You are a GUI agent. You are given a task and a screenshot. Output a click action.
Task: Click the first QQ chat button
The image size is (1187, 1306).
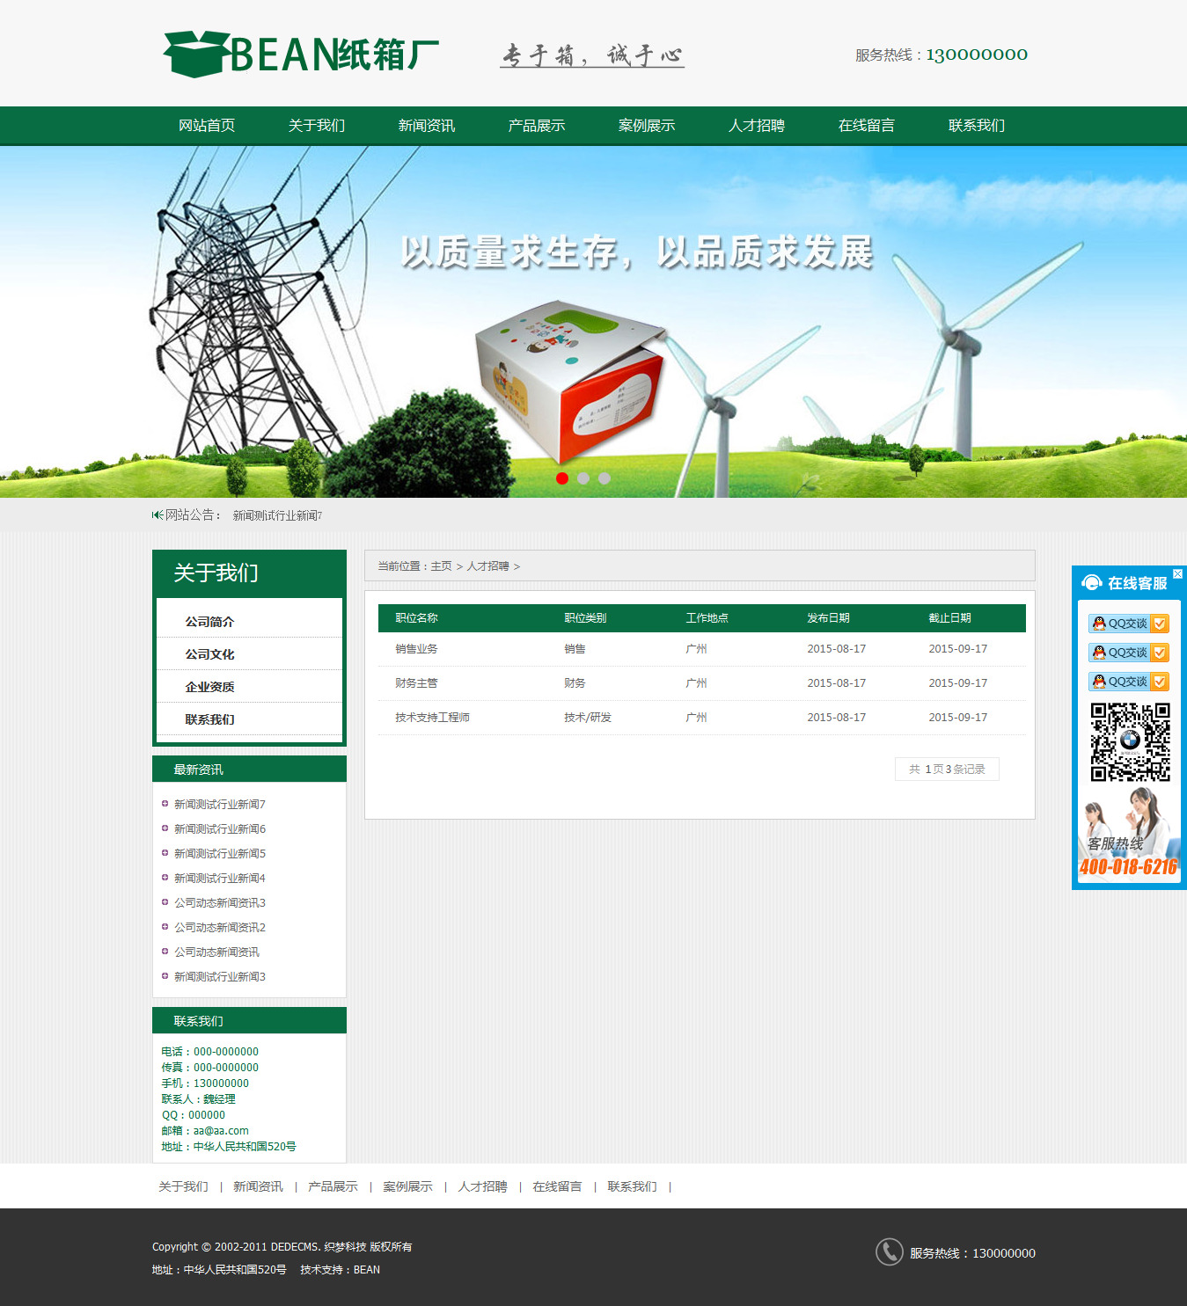(x=1128, y=624)
